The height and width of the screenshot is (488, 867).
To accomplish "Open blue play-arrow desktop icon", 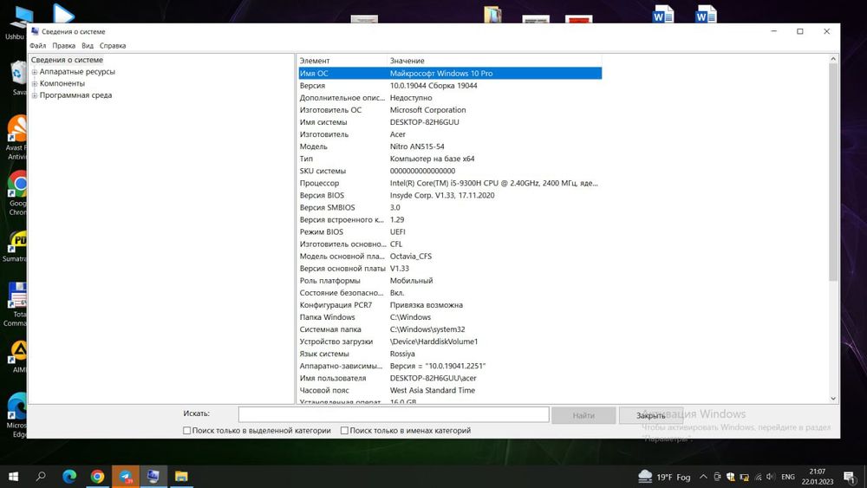I will (63, 13).
